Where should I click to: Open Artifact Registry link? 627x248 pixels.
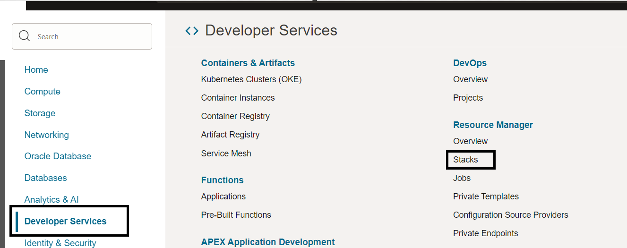pyautogui.click(x=231, y=135)
